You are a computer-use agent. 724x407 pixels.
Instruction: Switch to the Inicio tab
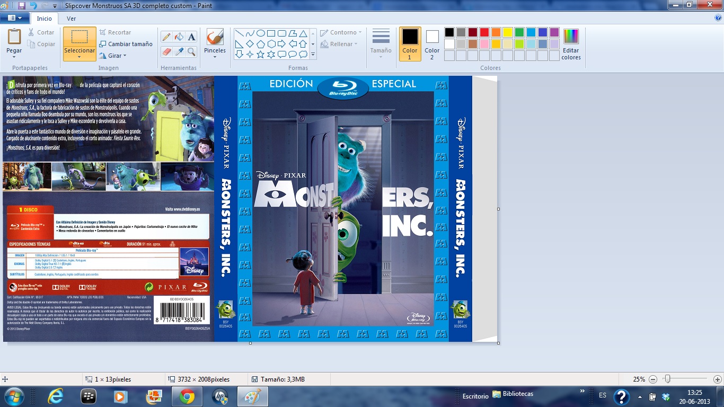pyautogui.click(x=45, y=19)
